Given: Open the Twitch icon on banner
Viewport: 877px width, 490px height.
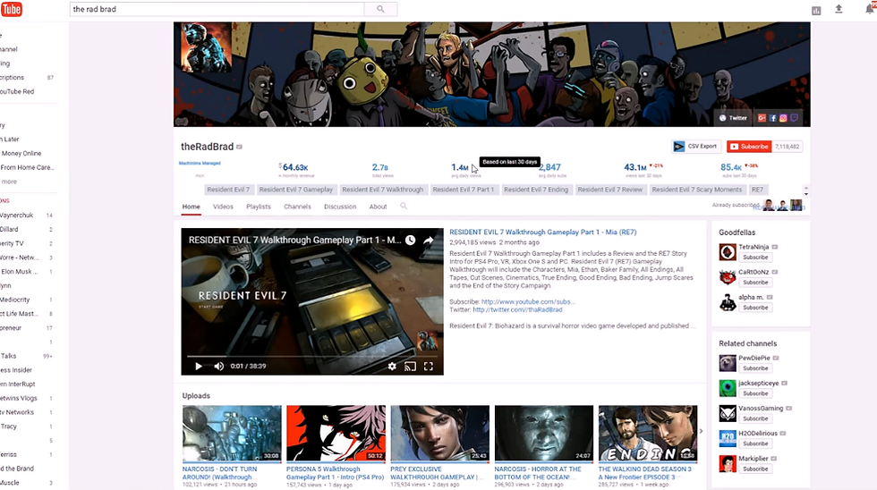Looking at the screenshot, I should coord(794,118).
